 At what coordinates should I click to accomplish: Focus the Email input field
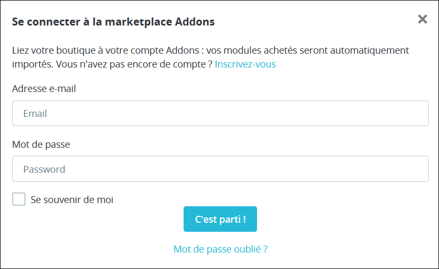pos(220,113)
